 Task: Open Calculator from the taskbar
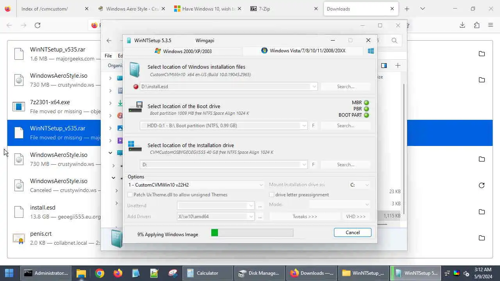pos(208,273)
